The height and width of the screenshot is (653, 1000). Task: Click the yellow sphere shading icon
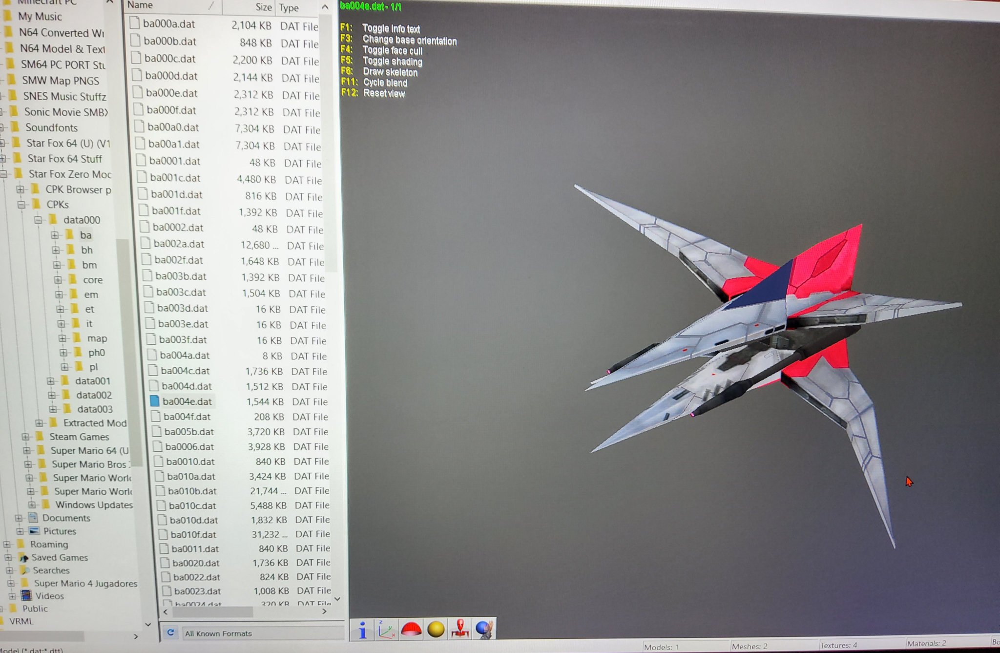tap(436, 629)
